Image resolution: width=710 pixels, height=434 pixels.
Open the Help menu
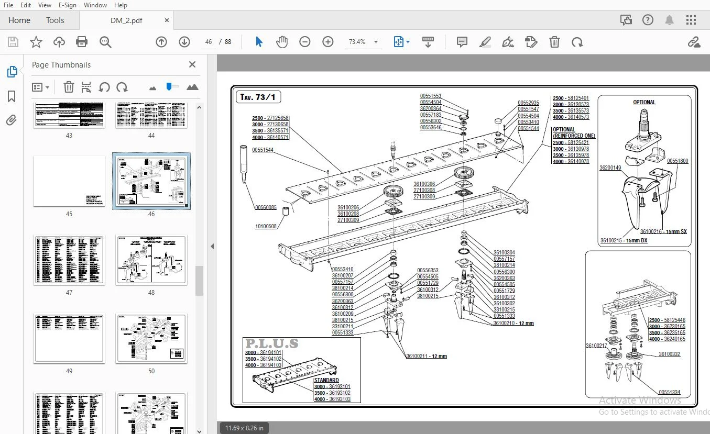tap(121, 5)
